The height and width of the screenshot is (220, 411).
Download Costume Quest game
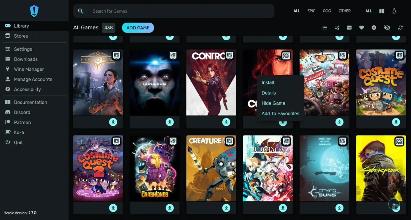coord(396,122)
